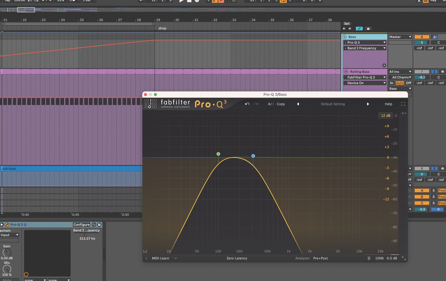Toggle the automation mode button

point(359,29)
